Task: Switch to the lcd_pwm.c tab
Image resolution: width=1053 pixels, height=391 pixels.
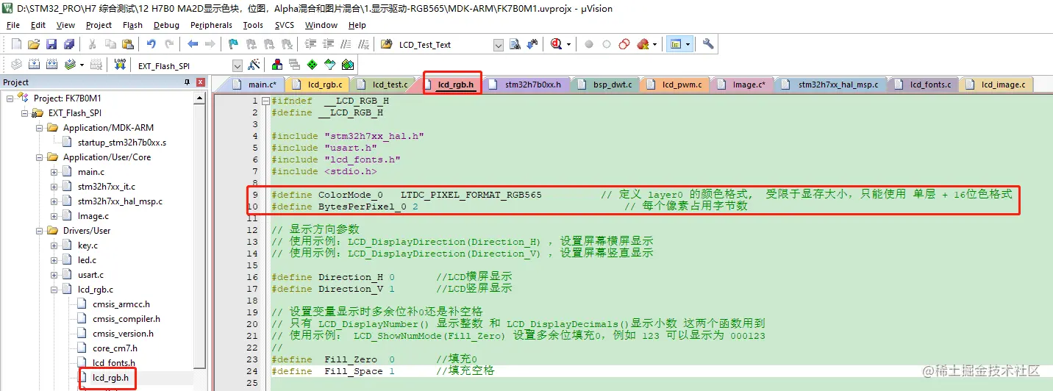Action: (x=674, y=85)
